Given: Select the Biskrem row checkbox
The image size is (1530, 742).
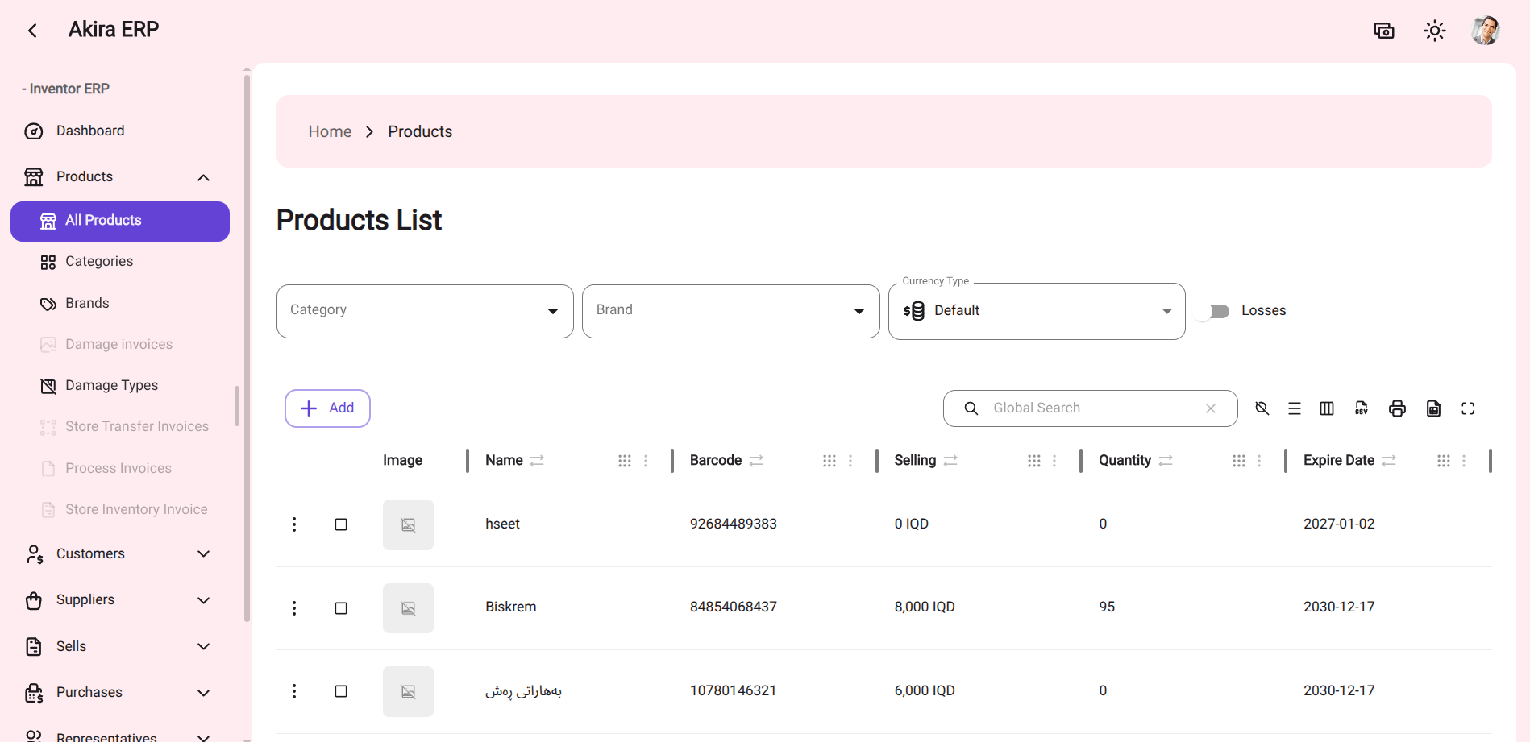Looking at the screenshot, I should (x=341, y=608).
